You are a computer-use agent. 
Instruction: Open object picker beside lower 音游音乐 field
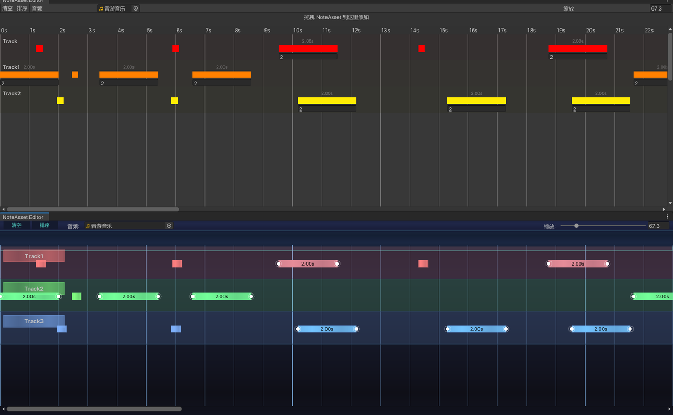169,226
